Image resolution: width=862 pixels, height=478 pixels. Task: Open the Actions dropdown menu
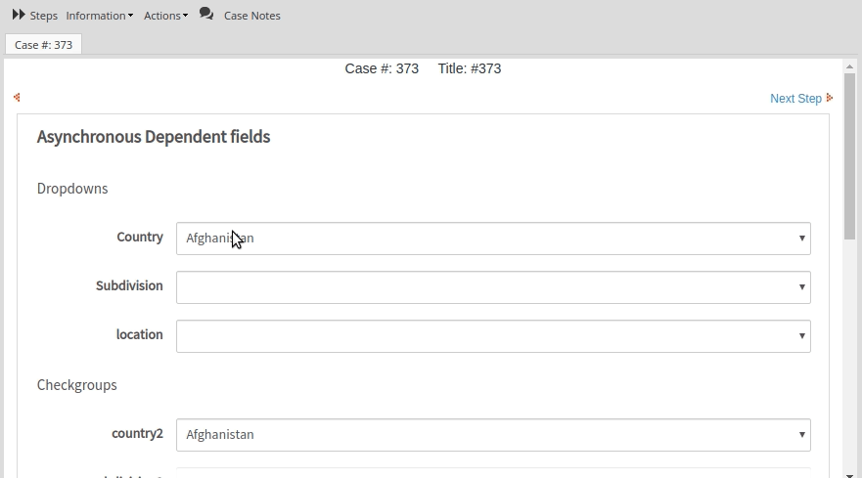coord(165,16)
